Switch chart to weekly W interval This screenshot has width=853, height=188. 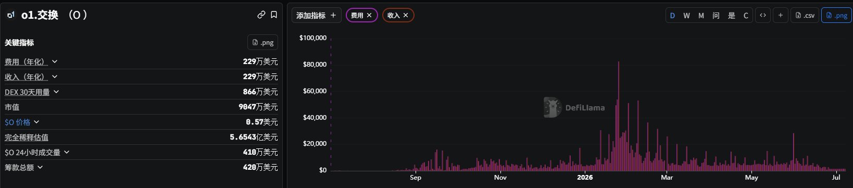(686, 16)
